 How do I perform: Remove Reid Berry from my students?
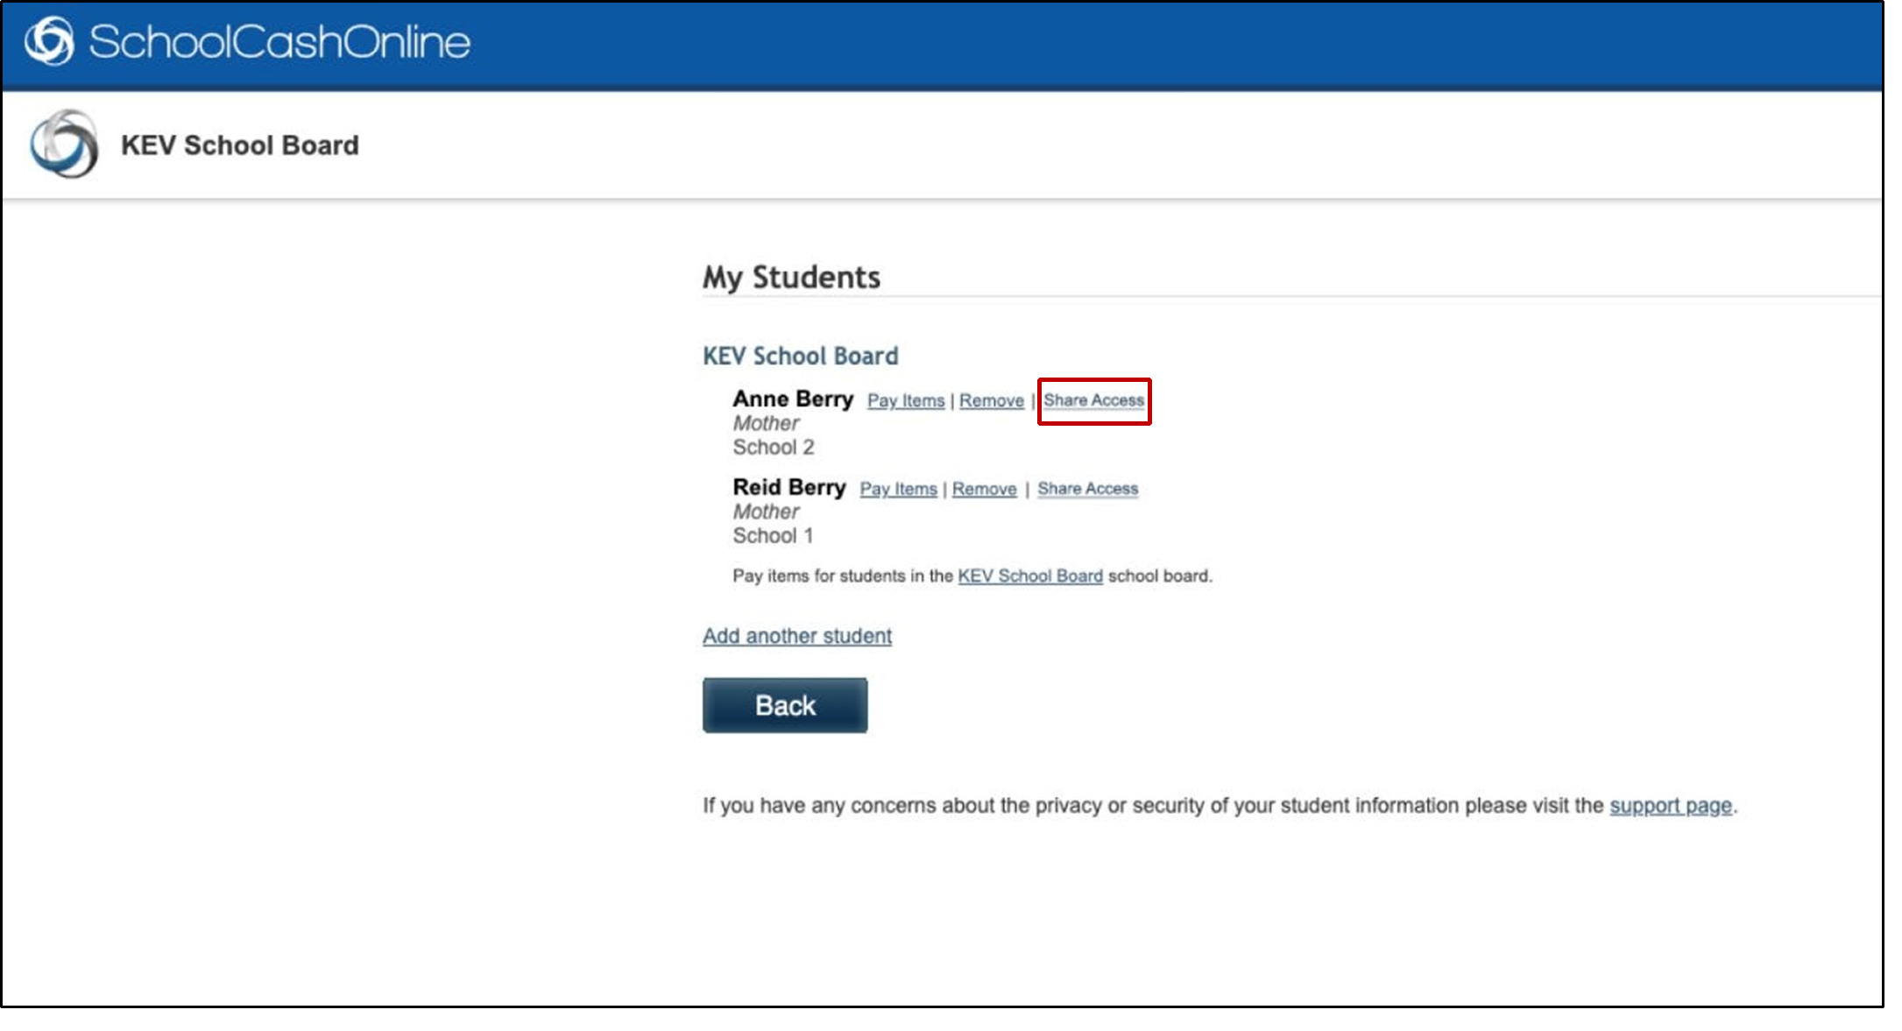(x=984, y=490)
